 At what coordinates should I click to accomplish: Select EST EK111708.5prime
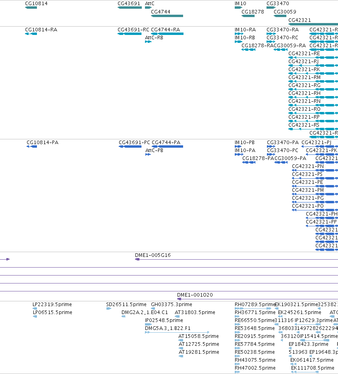click(305, 372)
